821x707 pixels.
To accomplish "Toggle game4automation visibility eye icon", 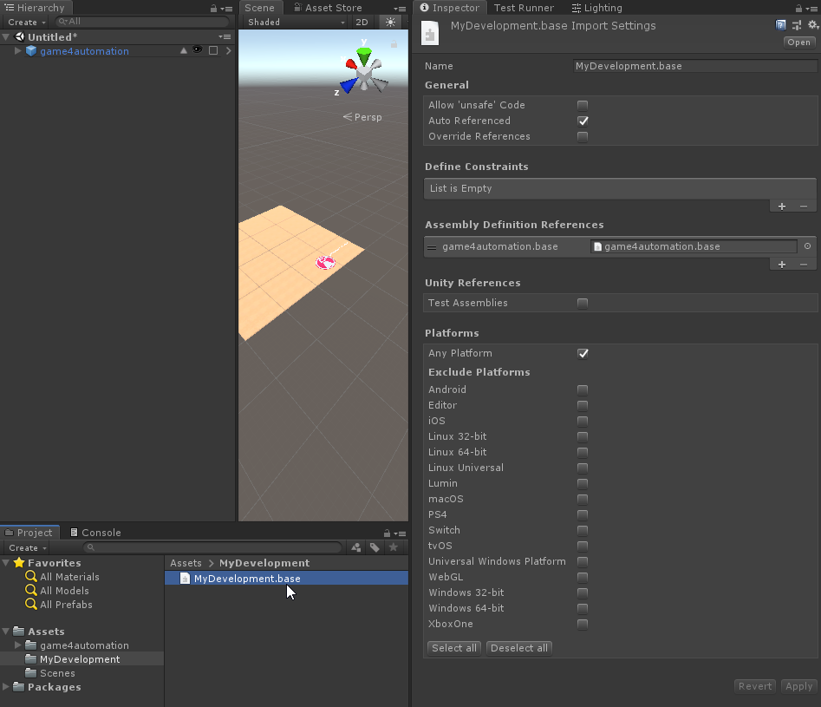I will pos(198,51).
